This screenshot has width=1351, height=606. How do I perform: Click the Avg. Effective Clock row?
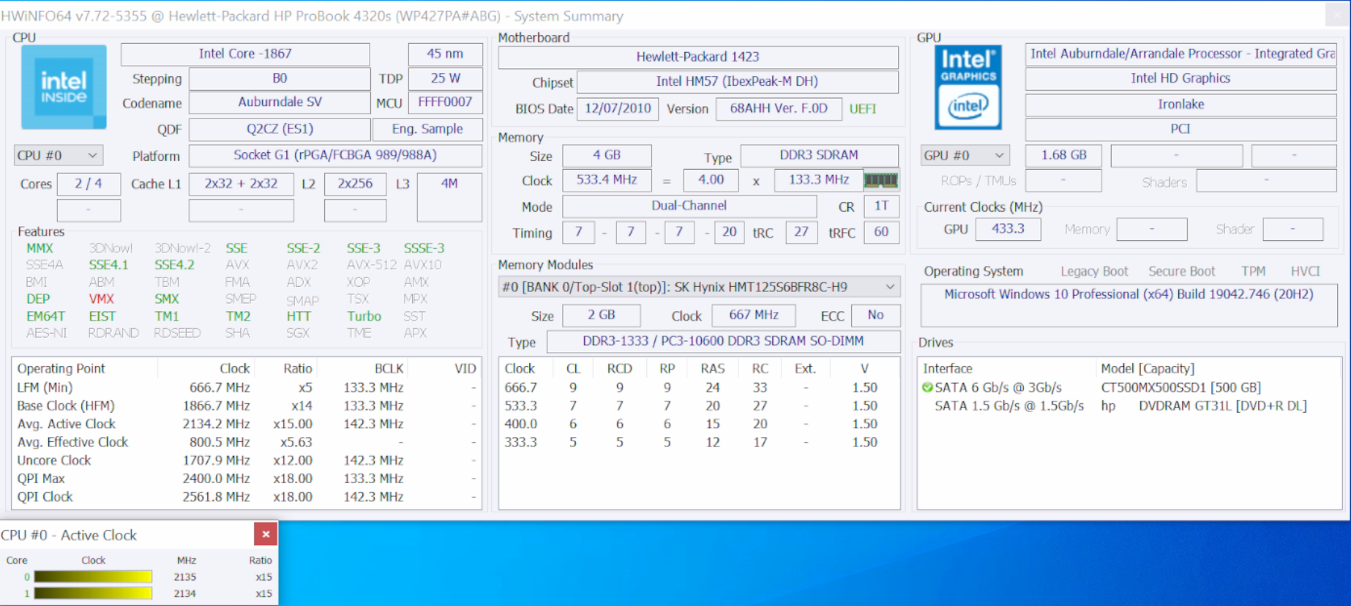pyautogui.click(x=247, y=442)
